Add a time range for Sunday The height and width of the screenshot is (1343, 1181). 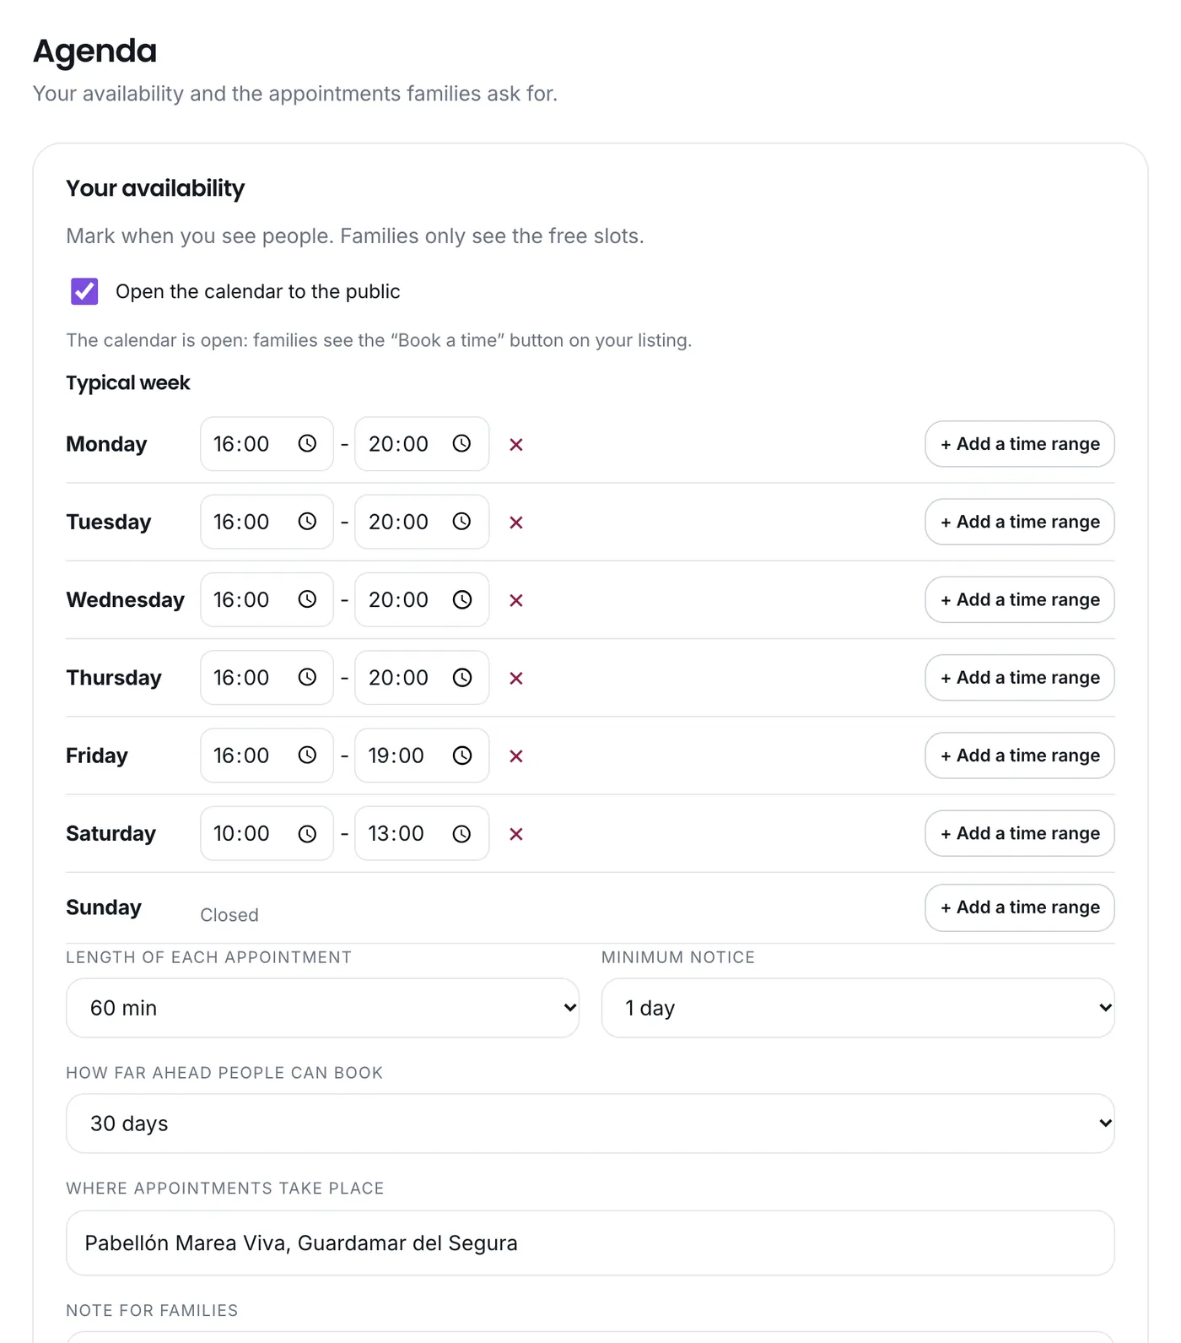(1020, 907)
